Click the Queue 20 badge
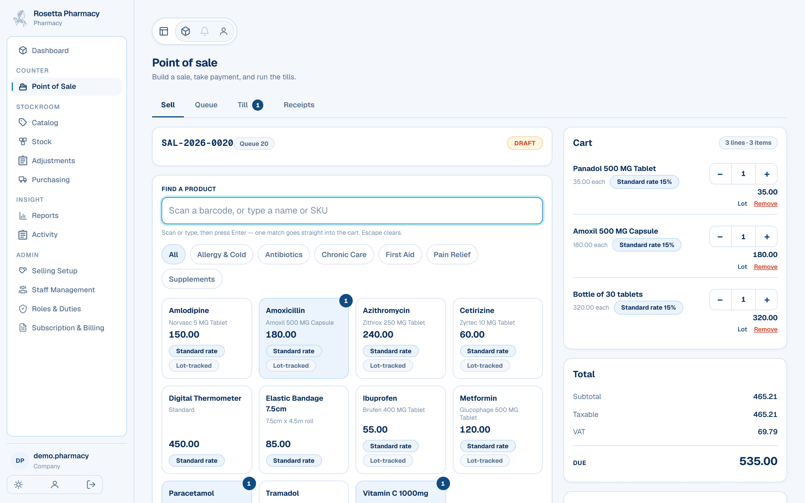The image size is (805, 503). [254, 144]
